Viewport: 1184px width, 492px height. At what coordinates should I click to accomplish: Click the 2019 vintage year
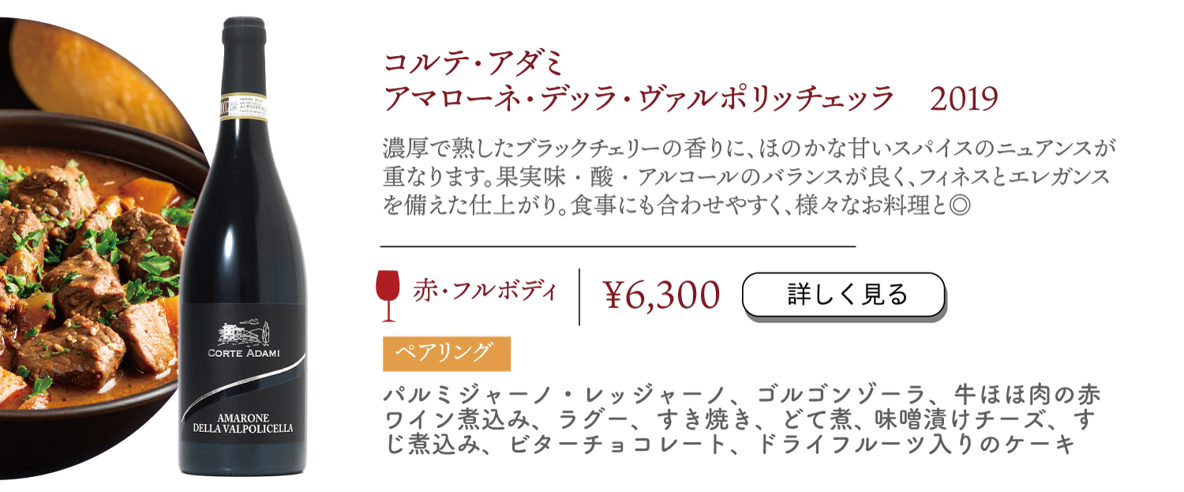pyautogui.click(x=965, y=100)
